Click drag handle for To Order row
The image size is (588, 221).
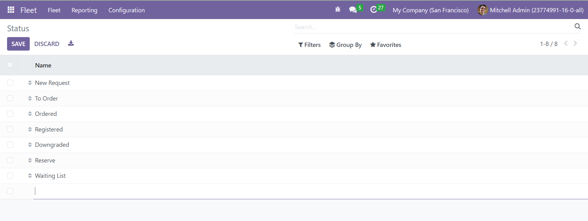coord(30,98)
